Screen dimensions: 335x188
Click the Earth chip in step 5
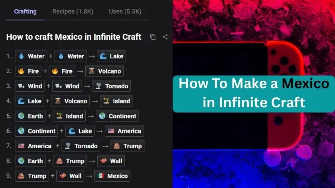[x=30, y=116]
